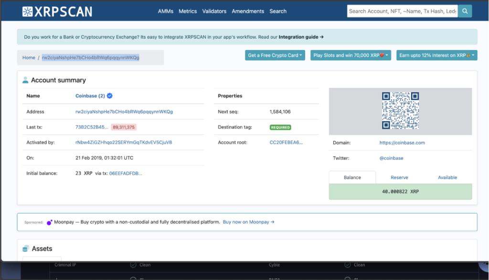The width and height of the screenshot is (489, 280).
Task: Click the Home breadcrumb link
Action: pyautogui.click(x=29, y=58)
